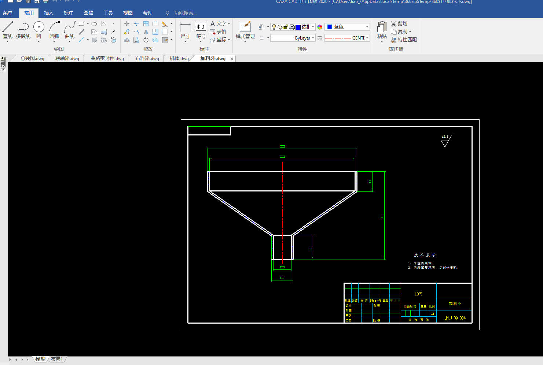Select the parallel lines tool
Viewport: 543px width, 365px height.
[x=81, y=32]
